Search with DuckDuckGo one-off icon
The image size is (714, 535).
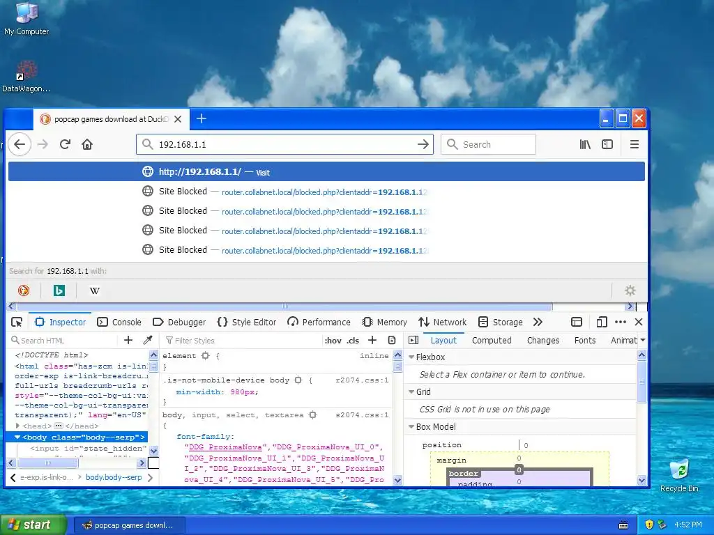click(x=23, y=290)
